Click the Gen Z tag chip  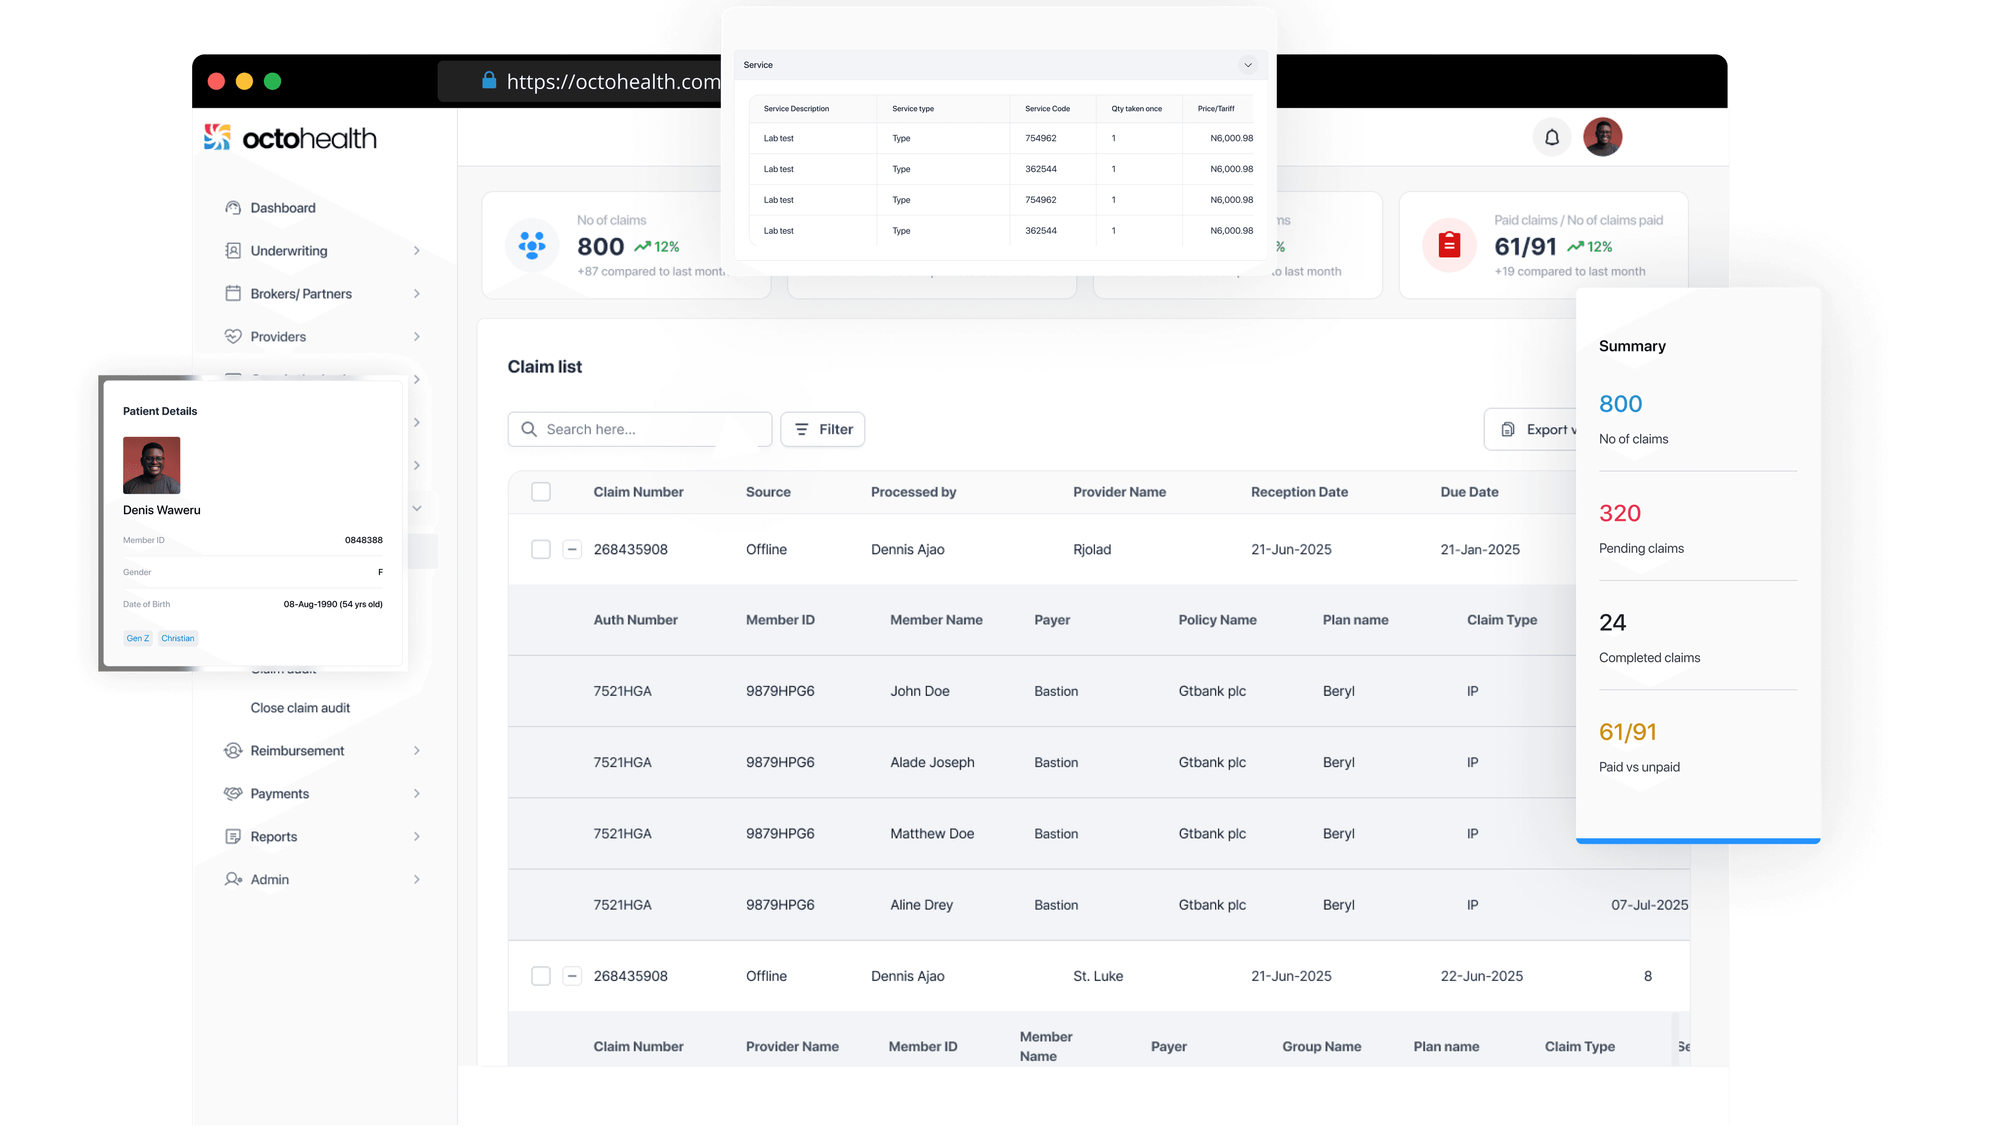coord(137,638)
